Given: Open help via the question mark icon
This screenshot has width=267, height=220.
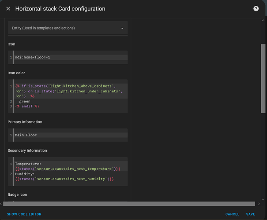Looking at the screenshot, I should pos(256,9).
